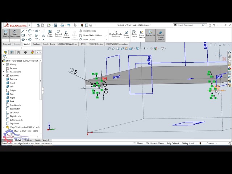
Task: Click the Save icon
Action: tap(55, 25)
